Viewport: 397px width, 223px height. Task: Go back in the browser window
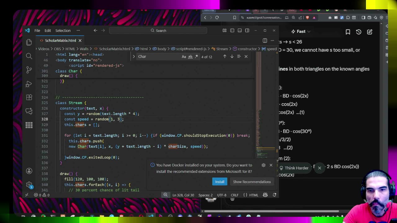click(205, 18)
